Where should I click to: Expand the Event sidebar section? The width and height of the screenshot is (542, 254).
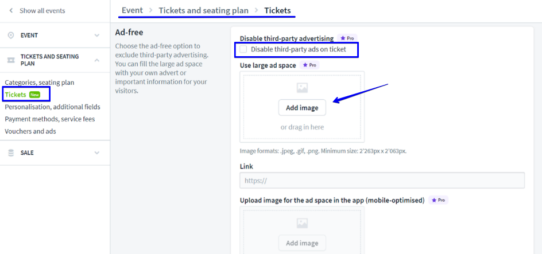(96, 36)
